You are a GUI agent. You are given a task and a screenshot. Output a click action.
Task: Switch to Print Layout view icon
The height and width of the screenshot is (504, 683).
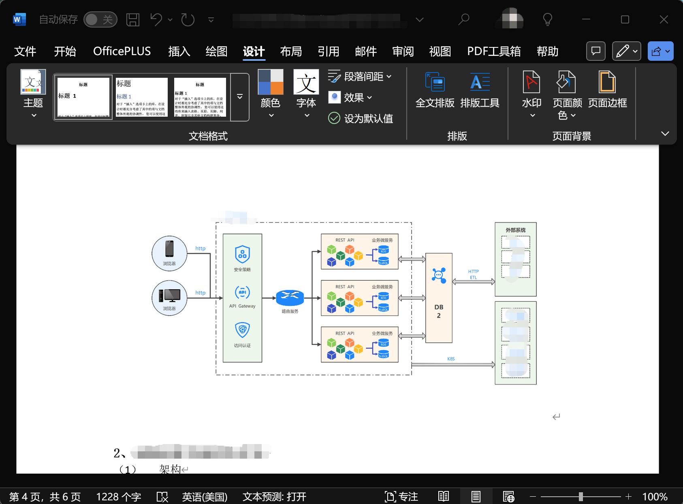pyautogui.click(x=476, y=496)
